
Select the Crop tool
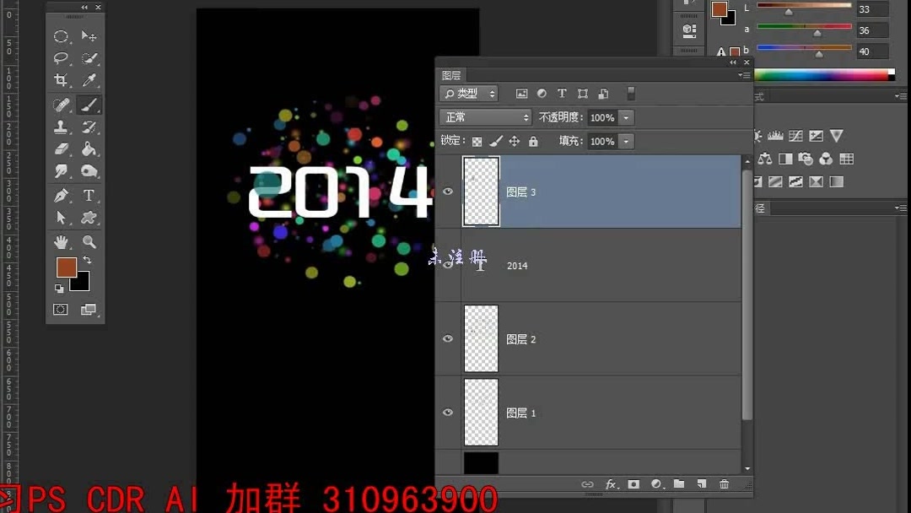click(62, 81)
